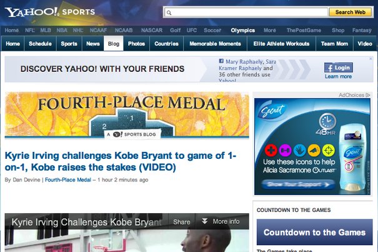Go to NBA in top navigation
Image resolution: width=378 pixels, height=252 pixels.
click(62, 31)
